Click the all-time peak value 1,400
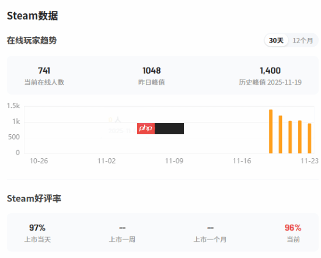Viewport: 321px width, 258px height. click(x=270, y=71)
